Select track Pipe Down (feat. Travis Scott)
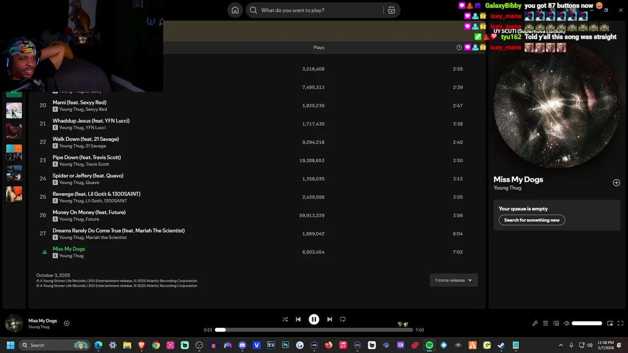This screenshot has width=628, height=353. click(87, 157)
